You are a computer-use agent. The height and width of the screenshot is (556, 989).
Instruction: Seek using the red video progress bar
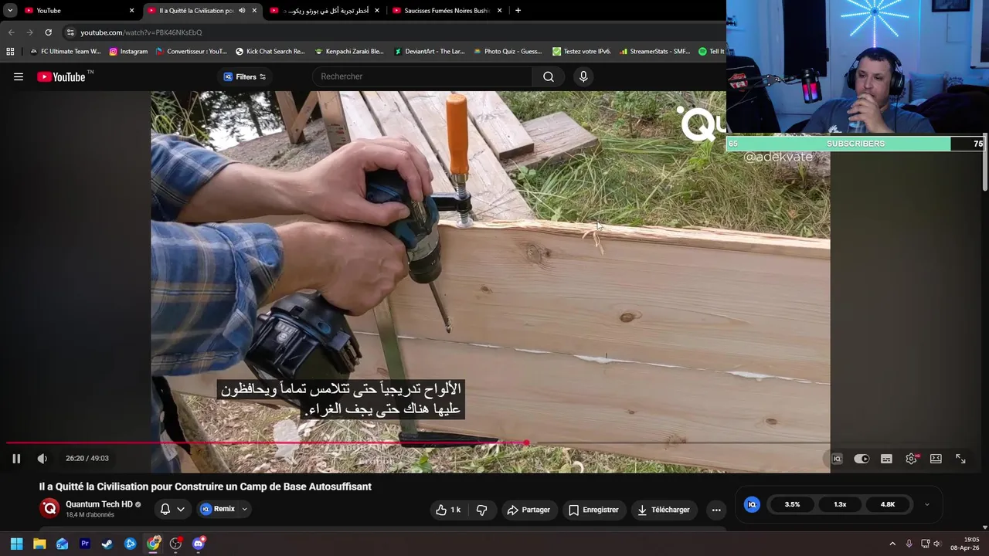[x=266, y=442]
